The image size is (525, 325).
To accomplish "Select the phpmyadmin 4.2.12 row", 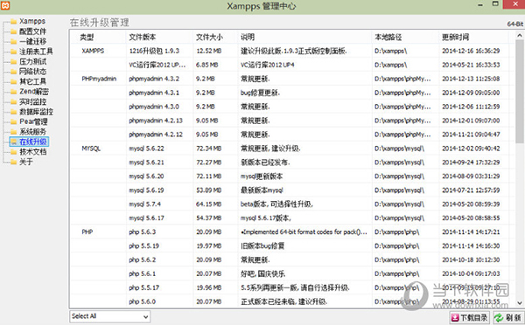I will 293,135.
